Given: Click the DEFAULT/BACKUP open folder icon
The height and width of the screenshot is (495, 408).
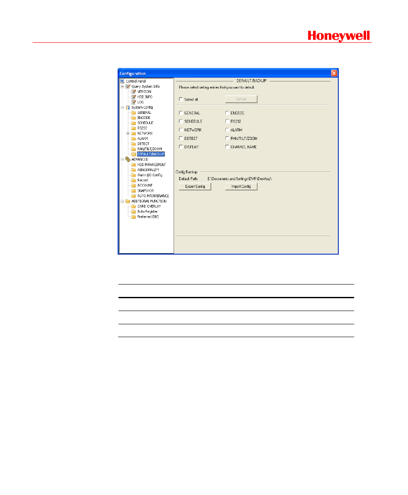Looking at the screenshot, I should click(x=134, y=154).
